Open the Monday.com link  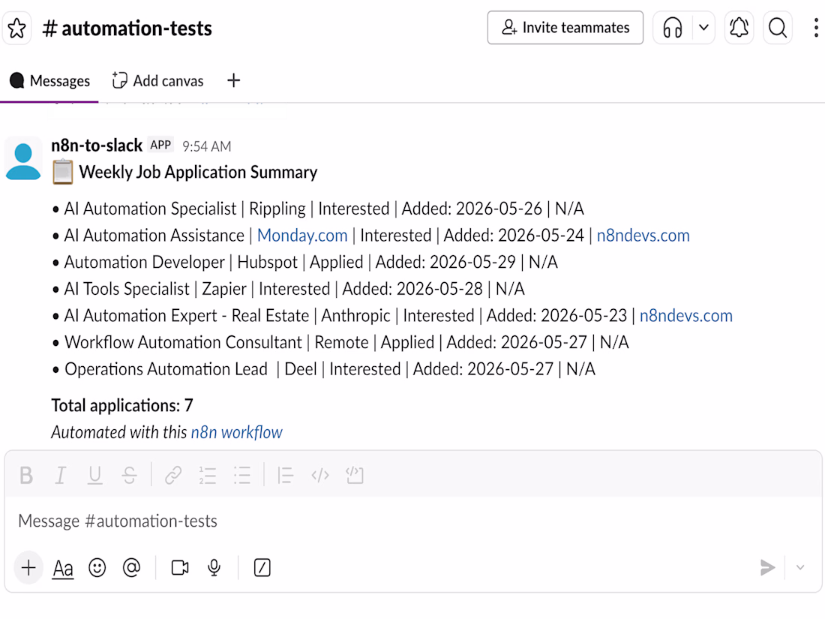click(x=302, y=236)
